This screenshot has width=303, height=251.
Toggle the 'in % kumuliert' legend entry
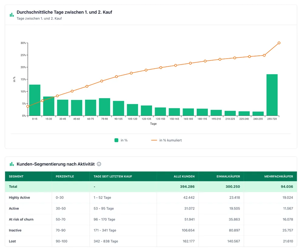tap(166, 140)
